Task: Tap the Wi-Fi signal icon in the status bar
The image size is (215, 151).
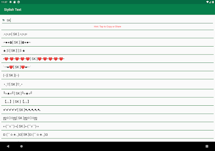Action: click(207, 2)
